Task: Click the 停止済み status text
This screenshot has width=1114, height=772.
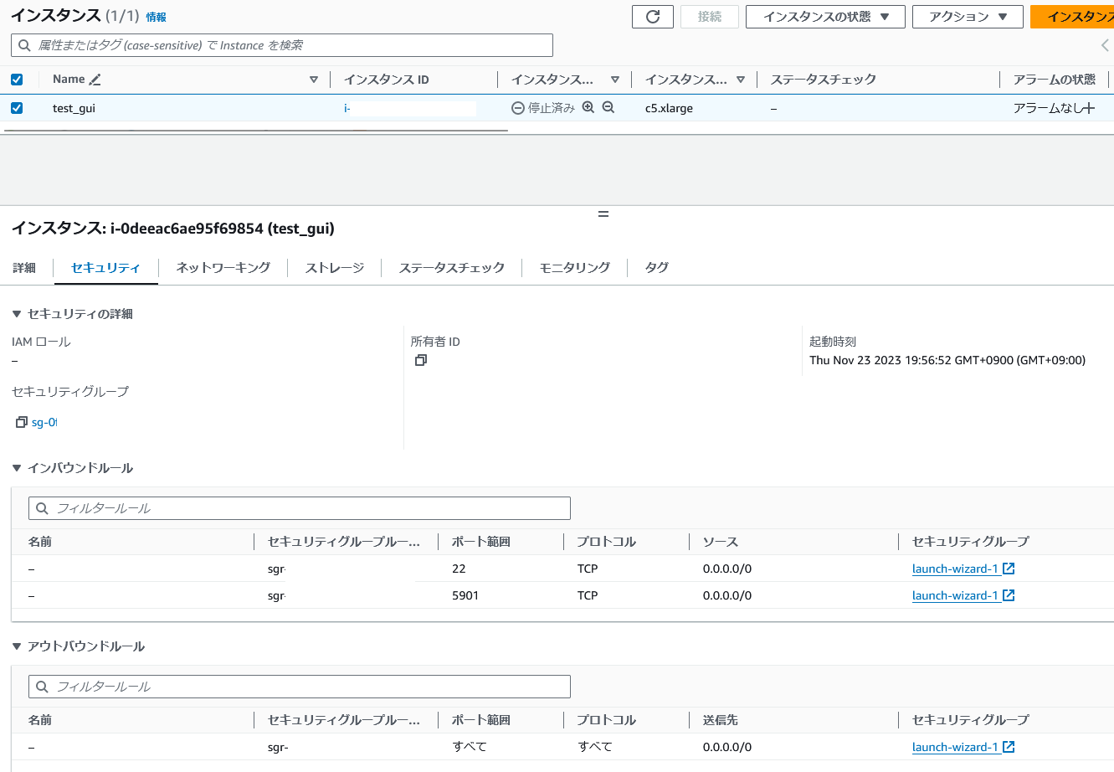Action: tap(552, 108)
